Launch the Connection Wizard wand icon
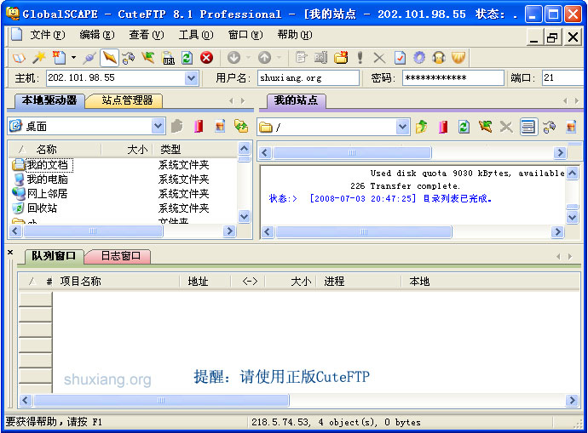Image resolution: width=588 pixels, height=433 pixels. (x=39, y=58)
